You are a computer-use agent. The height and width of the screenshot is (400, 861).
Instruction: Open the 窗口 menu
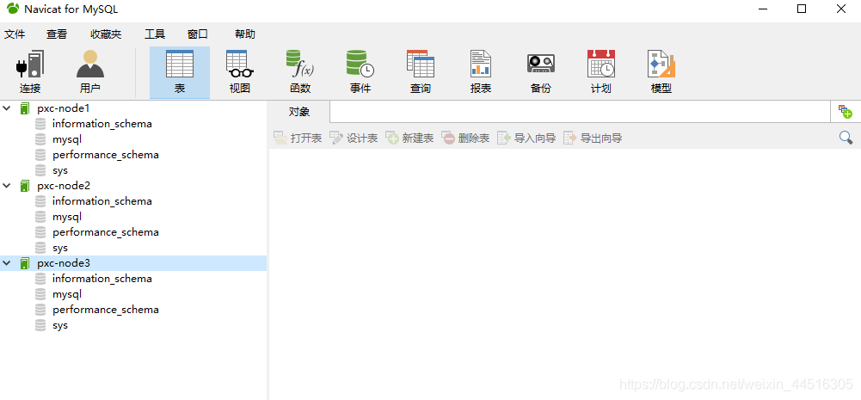[x=198, y=34]
